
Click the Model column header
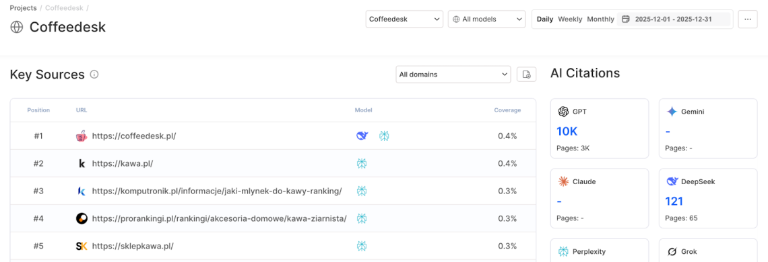[363, 110]
